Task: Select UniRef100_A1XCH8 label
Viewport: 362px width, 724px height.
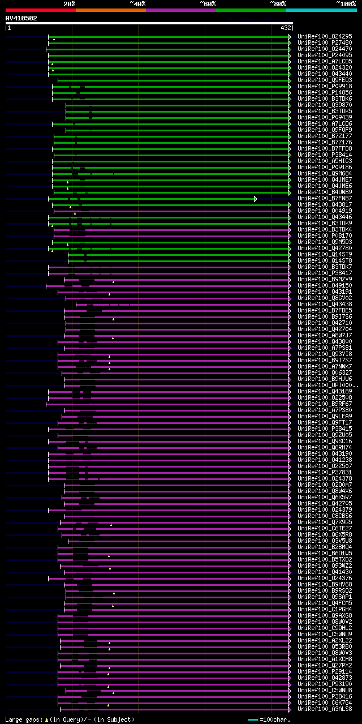Action: 324,659
